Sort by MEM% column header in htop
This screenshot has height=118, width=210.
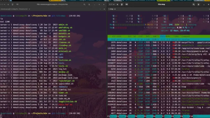coord(168,37)
